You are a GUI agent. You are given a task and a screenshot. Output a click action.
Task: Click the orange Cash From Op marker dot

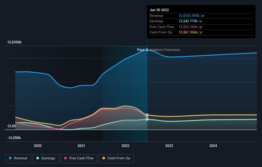tap(147, 115)
